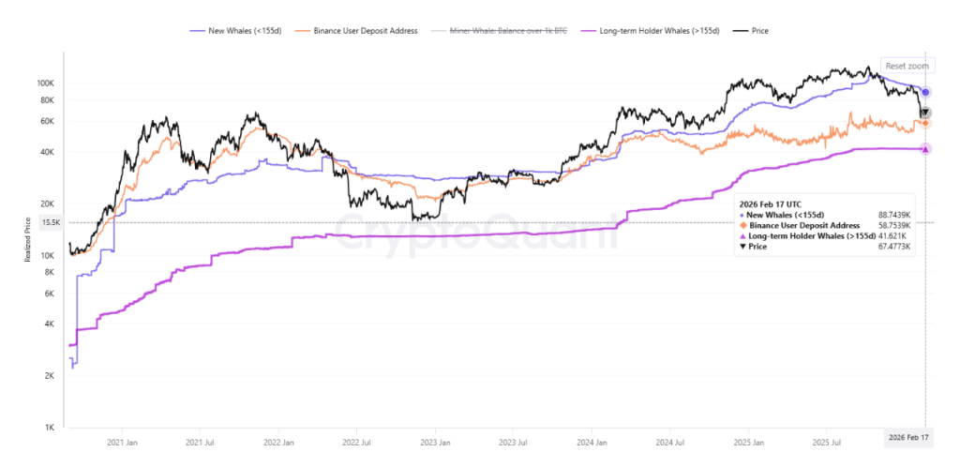
Task: Click the Reset zoom button
Action: [x=906, y=67]
